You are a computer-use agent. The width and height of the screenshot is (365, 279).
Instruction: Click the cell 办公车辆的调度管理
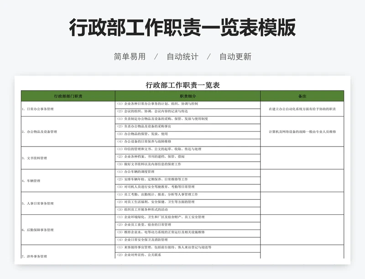point(188,173)
